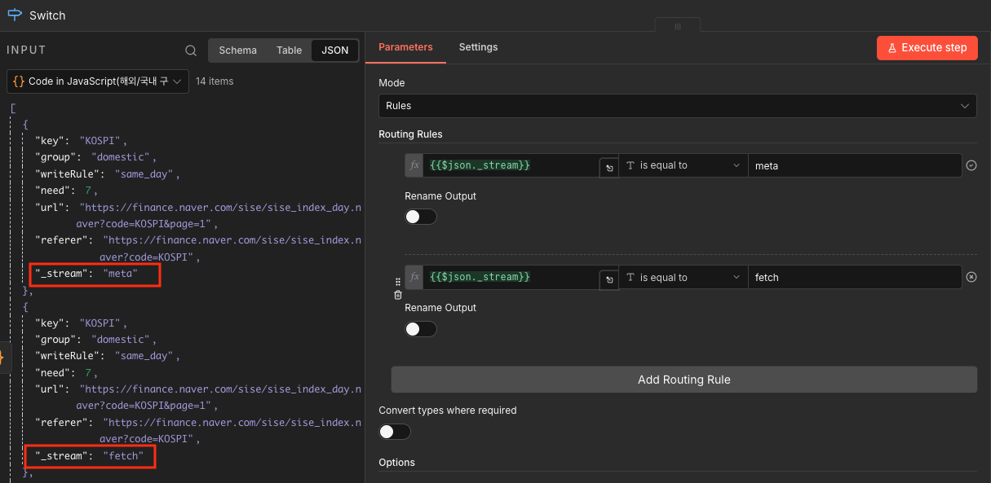This screenshot has width=991, height=483.
Task: Switch input view to Table
Action: (289, 50)
